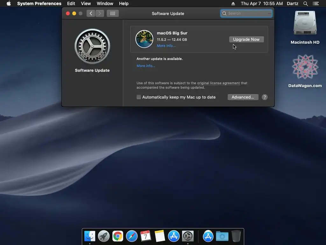Minimize the Software Update window

click(74, 13)
